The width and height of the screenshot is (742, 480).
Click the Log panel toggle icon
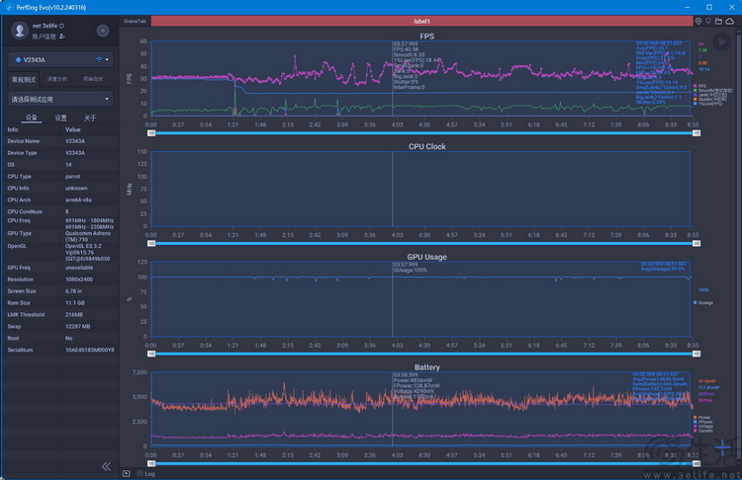[127, 473]
